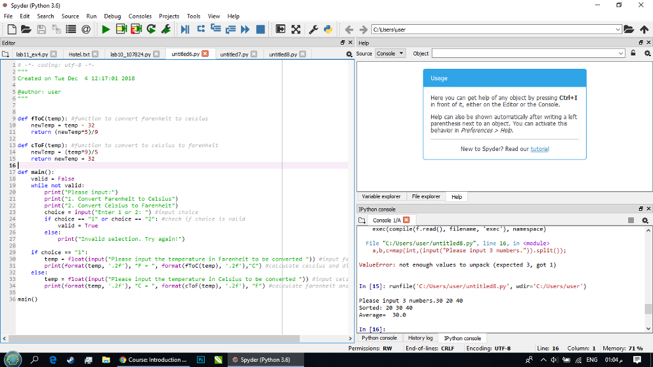Go back with left arrow
Image resolution: width=653 pixels, height=367 pixels.
coord(349,29)
